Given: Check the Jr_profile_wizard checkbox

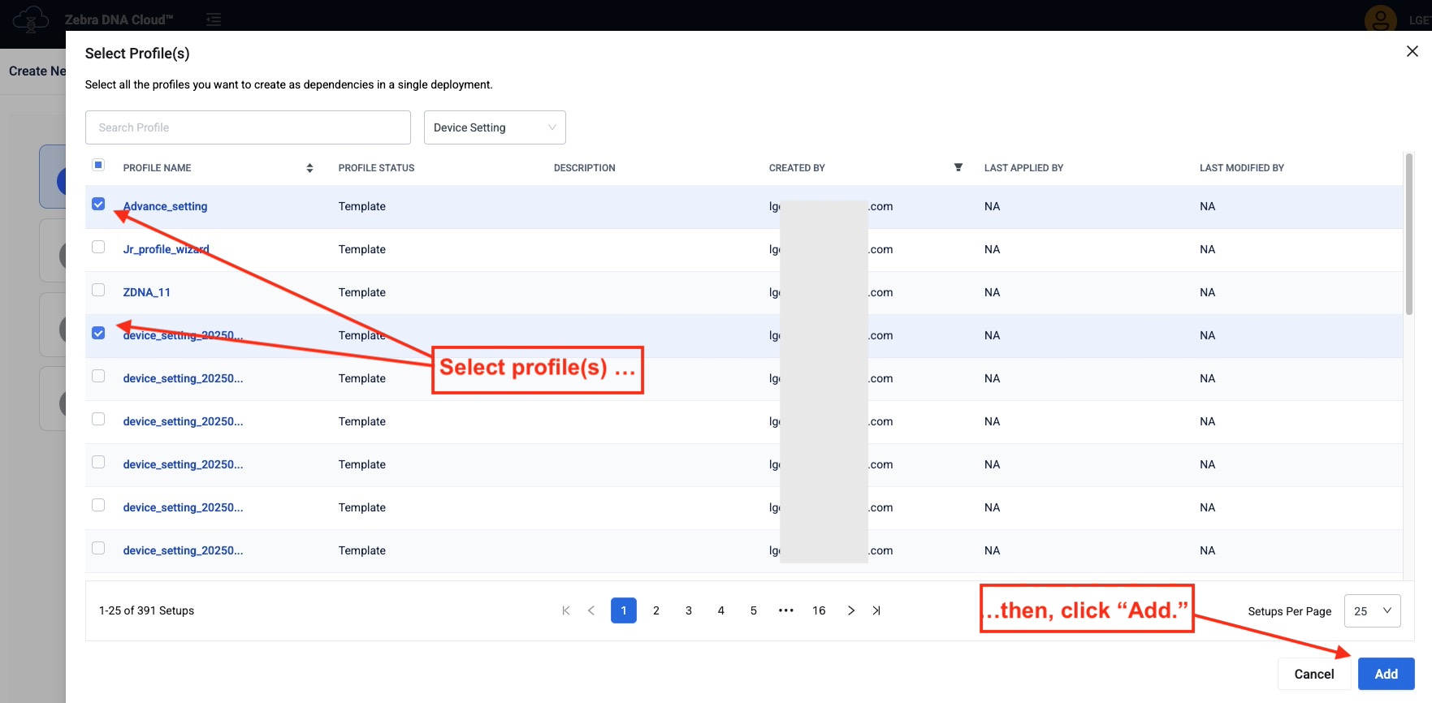Looking at the screenshot, I should click(98, 247).
